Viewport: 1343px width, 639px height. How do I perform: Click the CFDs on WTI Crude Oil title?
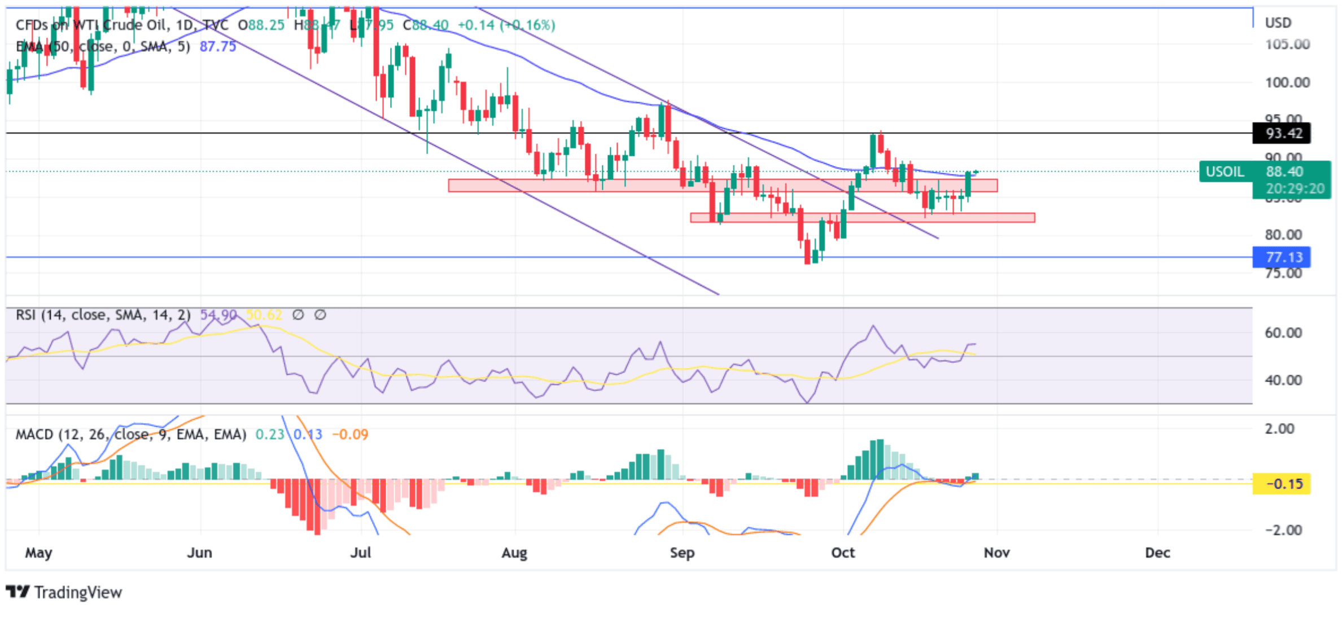pos(91,25)
